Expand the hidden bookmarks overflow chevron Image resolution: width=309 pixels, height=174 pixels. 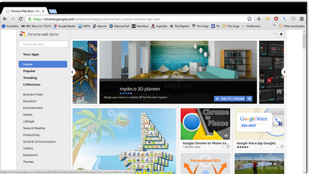tap(274, 26)
